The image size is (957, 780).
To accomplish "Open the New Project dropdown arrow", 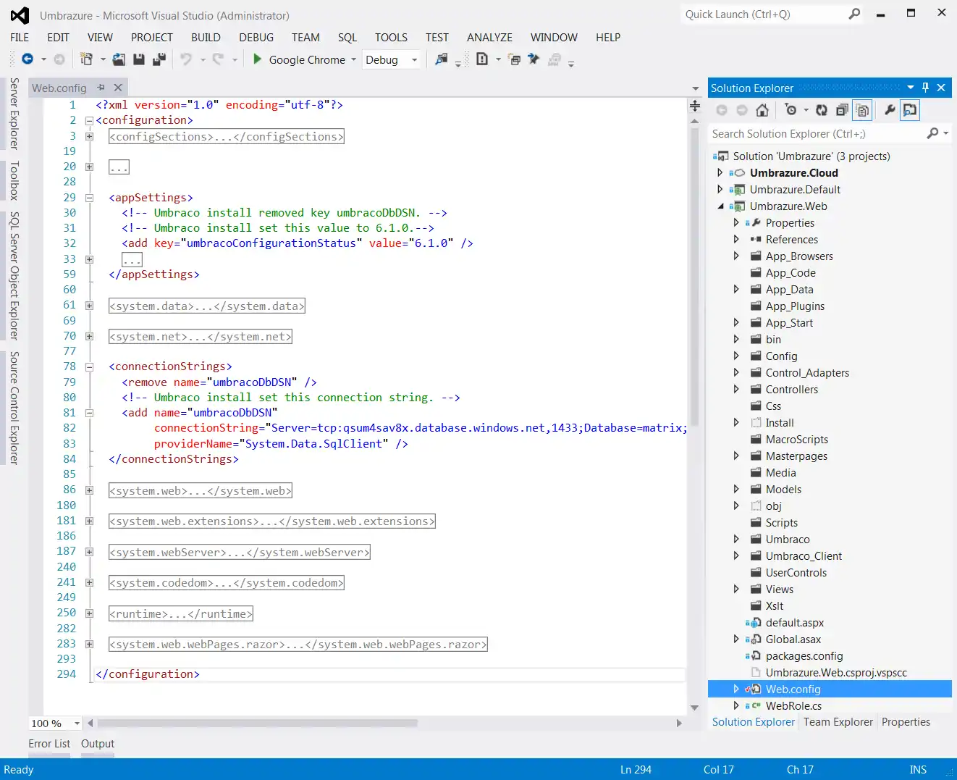I will point(102,59).
